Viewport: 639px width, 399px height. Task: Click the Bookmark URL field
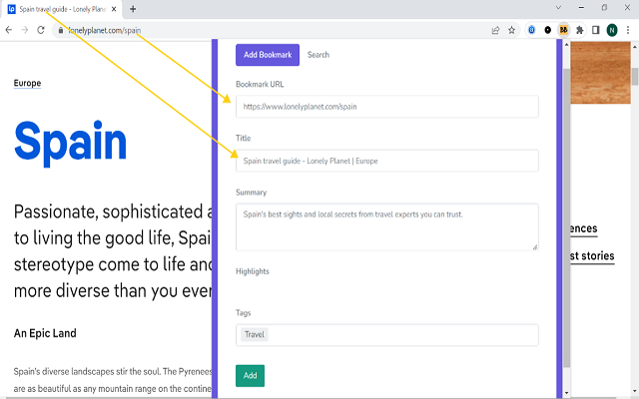point(386,107)
